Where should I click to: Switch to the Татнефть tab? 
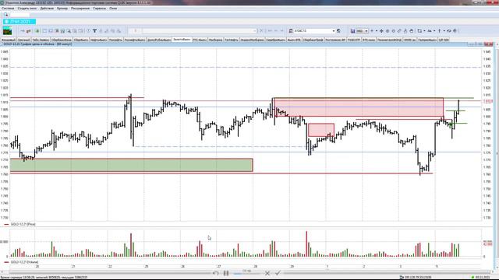pyautogui.click(x=232, y=40)
